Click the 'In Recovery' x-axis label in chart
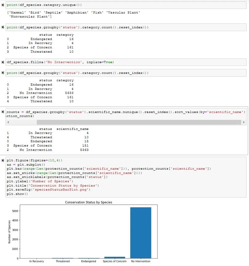The width and height of the screenshot is (249, 266). 36,261
